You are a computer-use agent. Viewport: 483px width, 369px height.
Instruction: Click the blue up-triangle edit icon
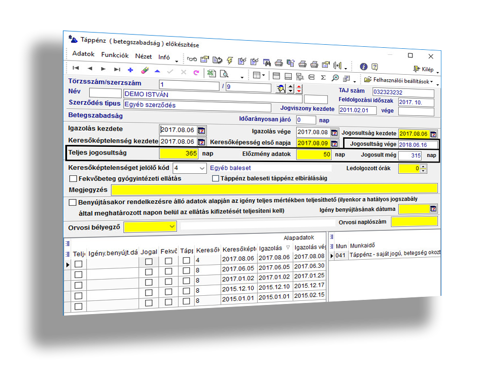click(157, 71)
